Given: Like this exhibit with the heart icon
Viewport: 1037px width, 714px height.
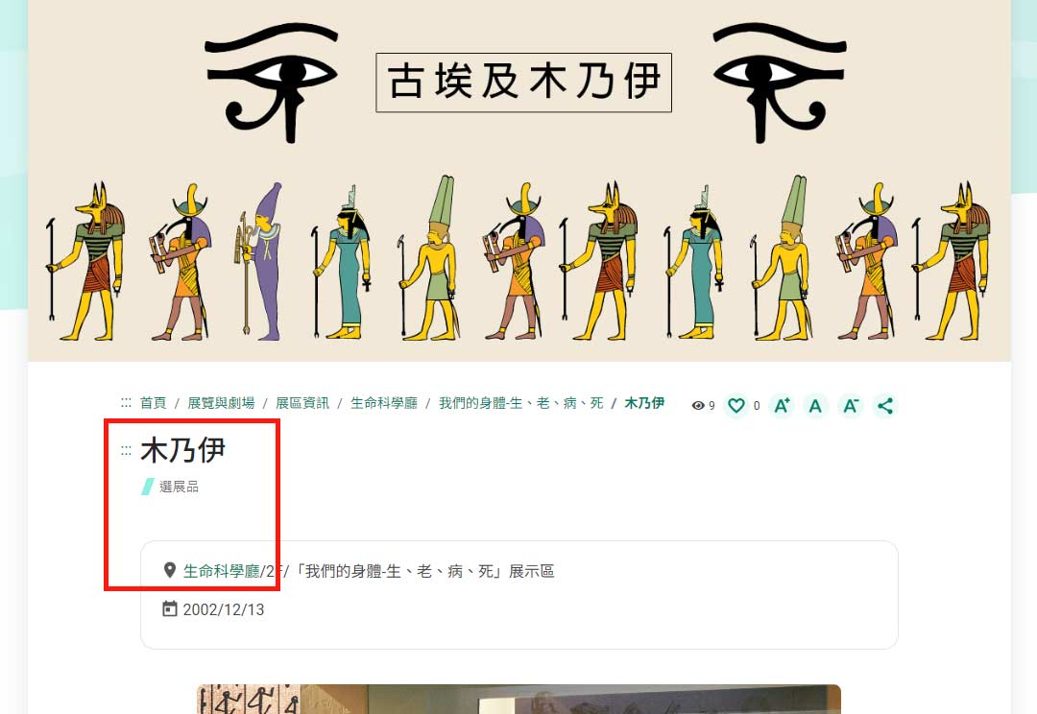Looking at the screenshot, I should (736, 405).
